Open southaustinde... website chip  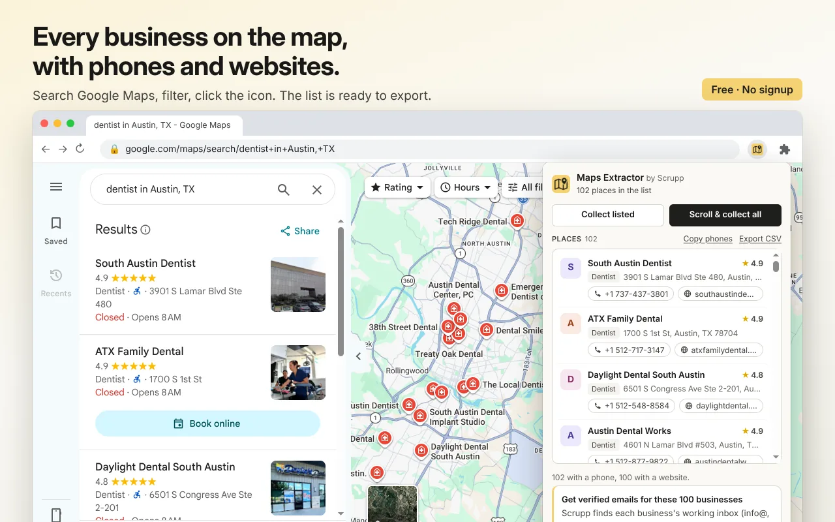coord(720,294)
